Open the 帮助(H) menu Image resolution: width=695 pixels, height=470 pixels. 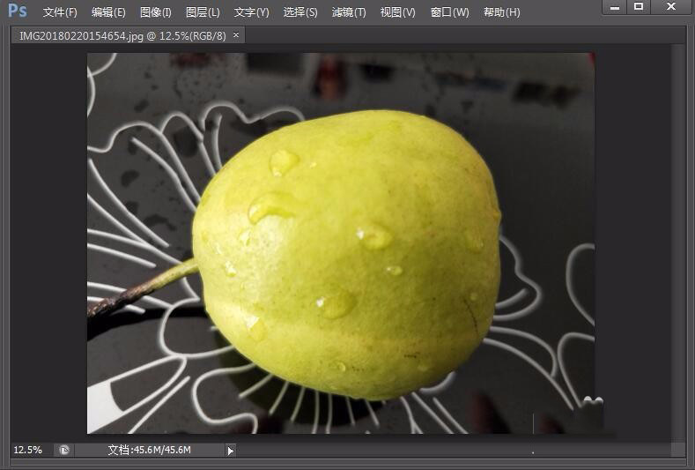point(502,12)
